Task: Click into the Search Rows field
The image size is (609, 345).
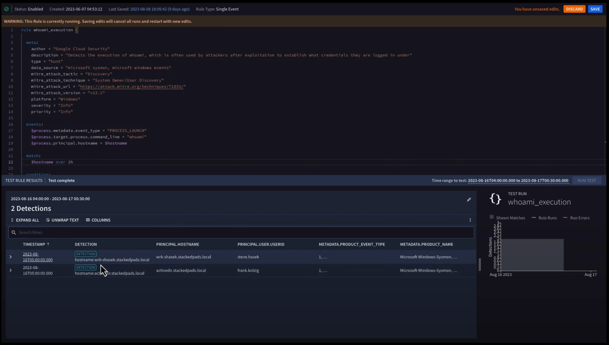Action: pos(240,232)
